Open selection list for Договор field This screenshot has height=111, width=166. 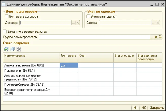tap(74, 23)
